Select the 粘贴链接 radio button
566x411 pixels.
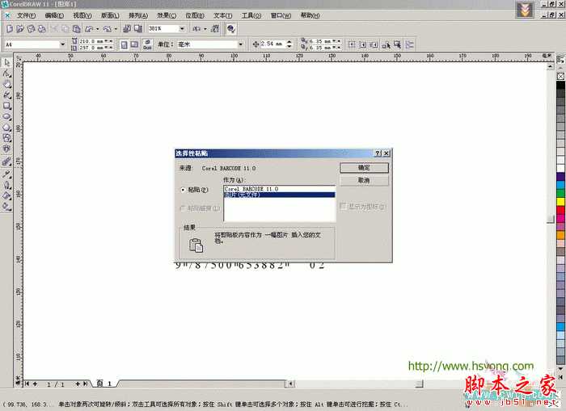183,208
